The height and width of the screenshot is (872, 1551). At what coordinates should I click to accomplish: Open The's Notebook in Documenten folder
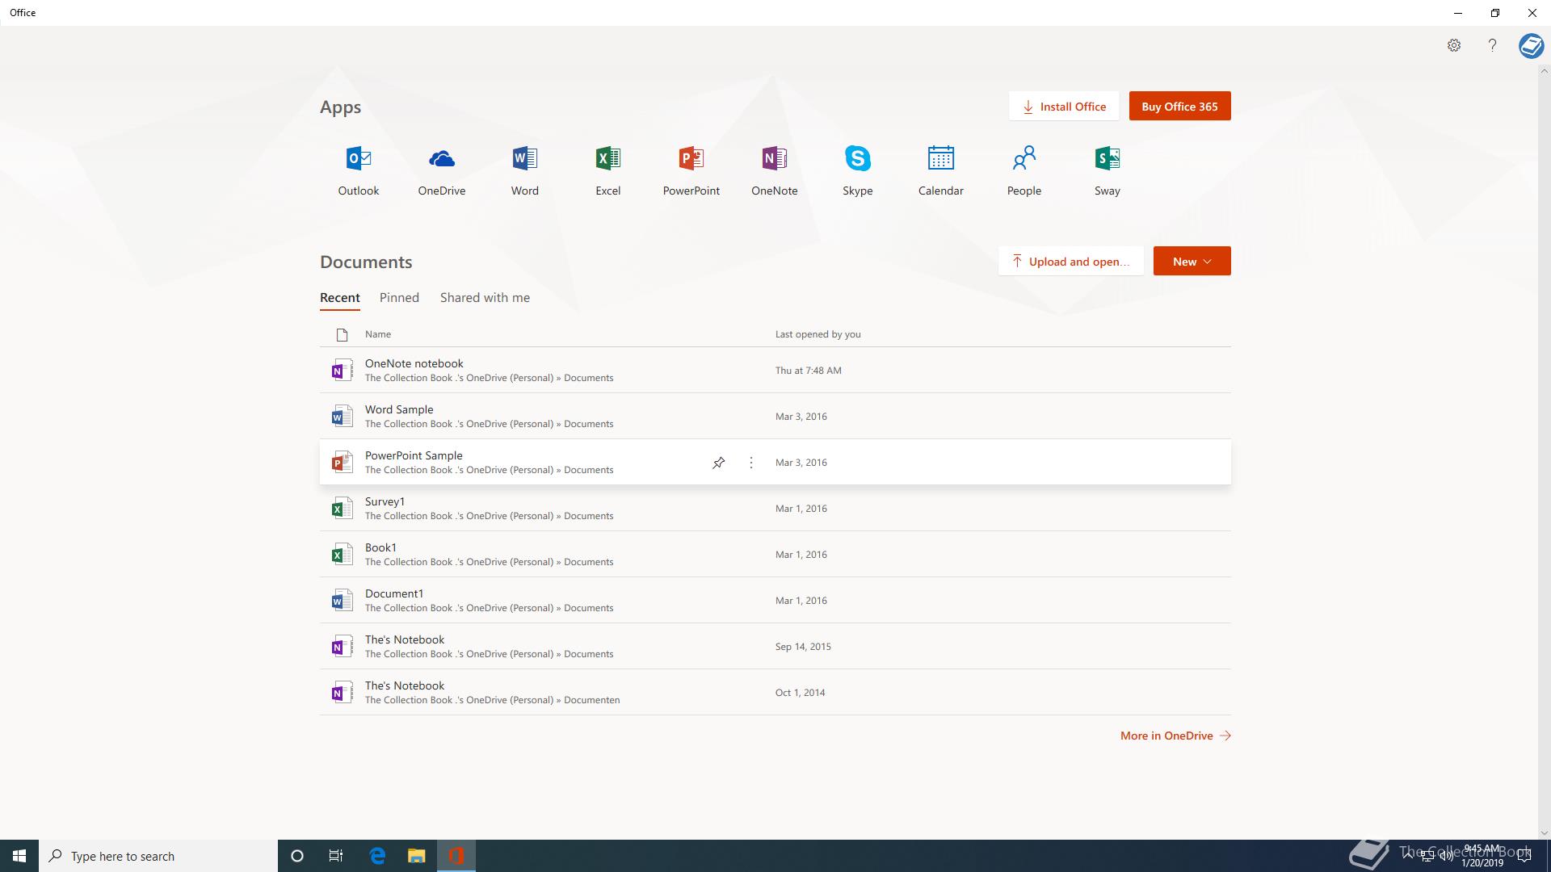tap(775, 692)
